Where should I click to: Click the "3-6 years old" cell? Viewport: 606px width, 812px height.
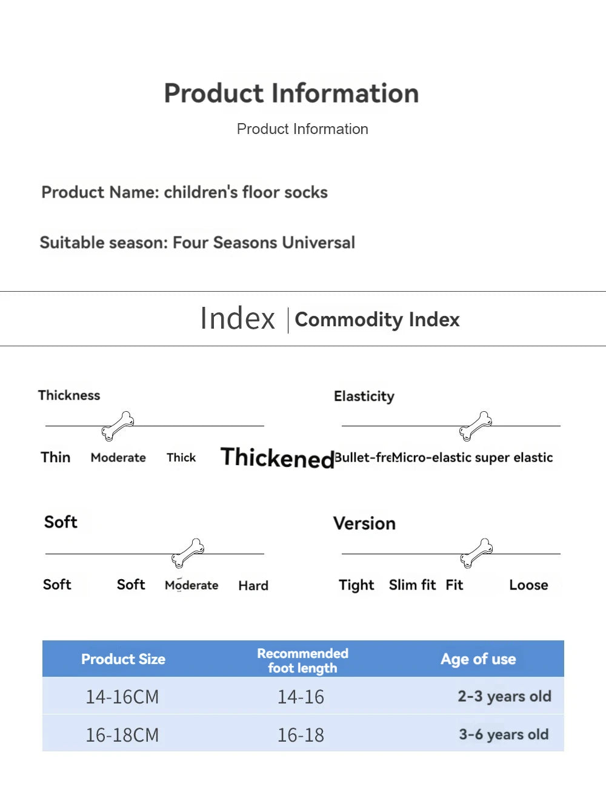click(504, 734)
